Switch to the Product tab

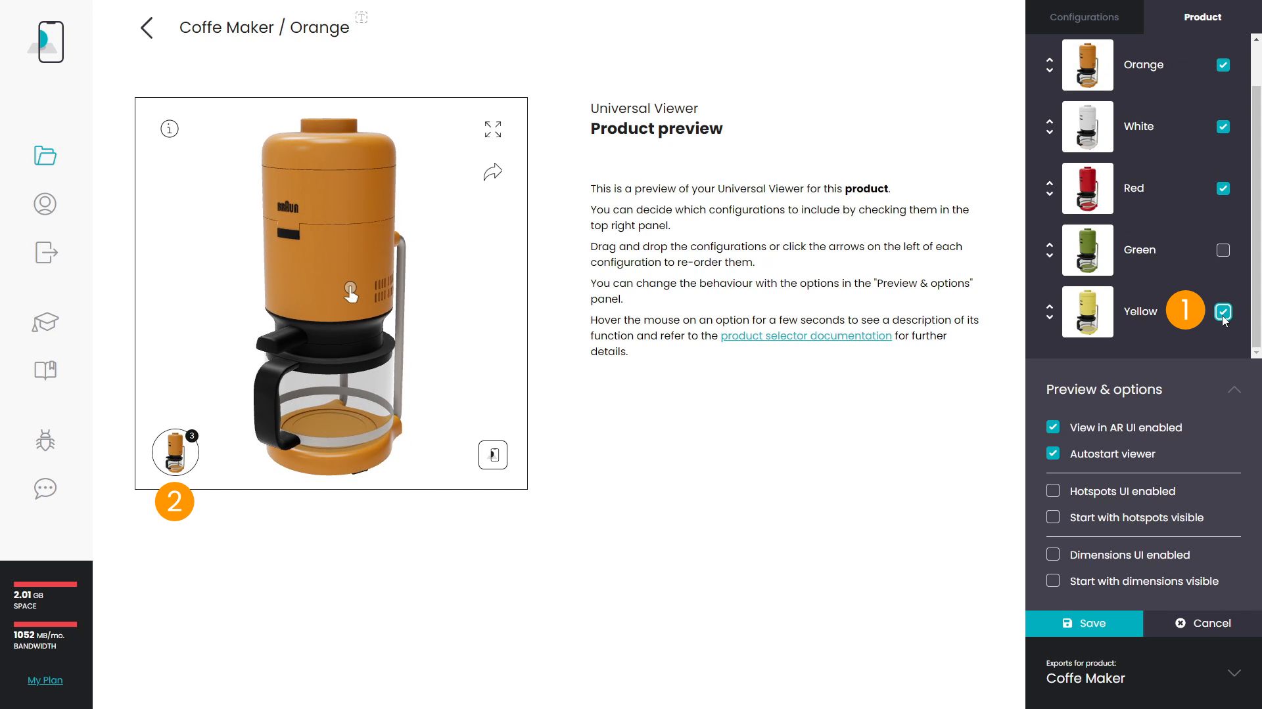(1202, 16)
